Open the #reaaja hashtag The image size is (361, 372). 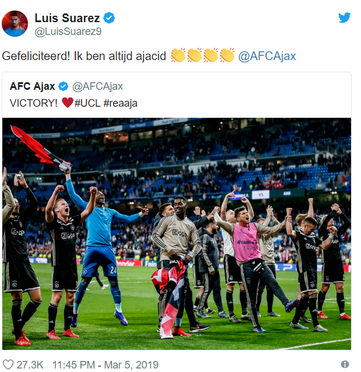tap(120, 103)
